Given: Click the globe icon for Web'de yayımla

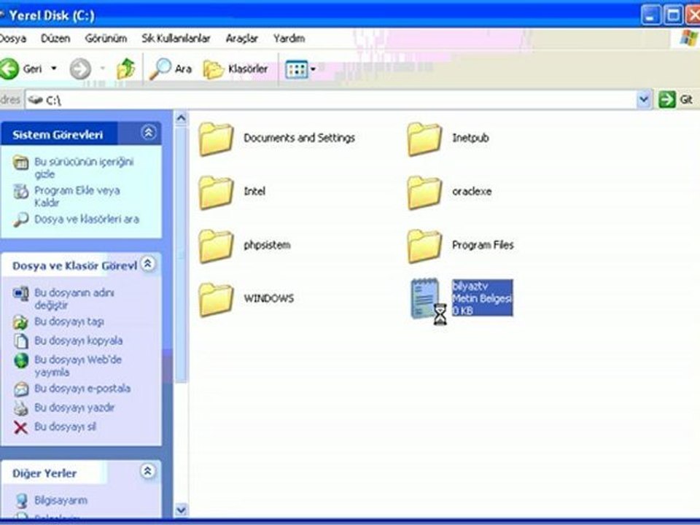Looking at the screenshot, I should click(x=20, y=361).
